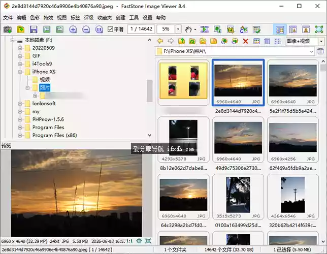Viewport: 327px width, 254px height.
Task: Open the 编辑 menu
Action: (x=21, y=18)
